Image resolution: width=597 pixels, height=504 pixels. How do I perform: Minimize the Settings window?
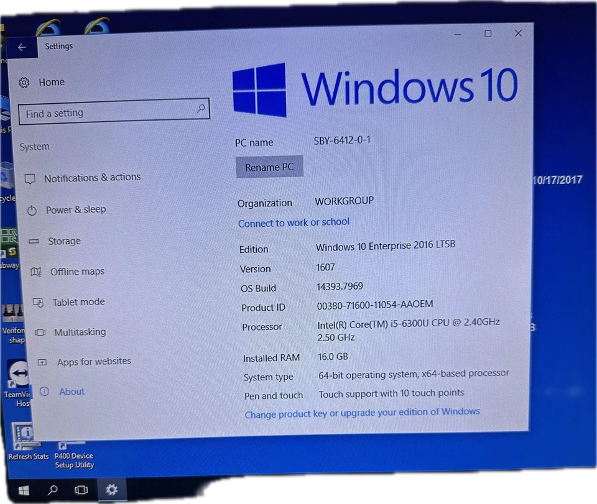coord(458,35)
